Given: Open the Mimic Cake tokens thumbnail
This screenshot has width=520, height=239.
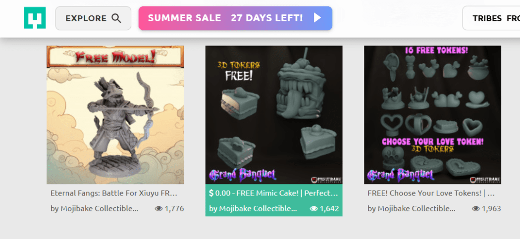Looking at the screenshot, I should (274, 115).
